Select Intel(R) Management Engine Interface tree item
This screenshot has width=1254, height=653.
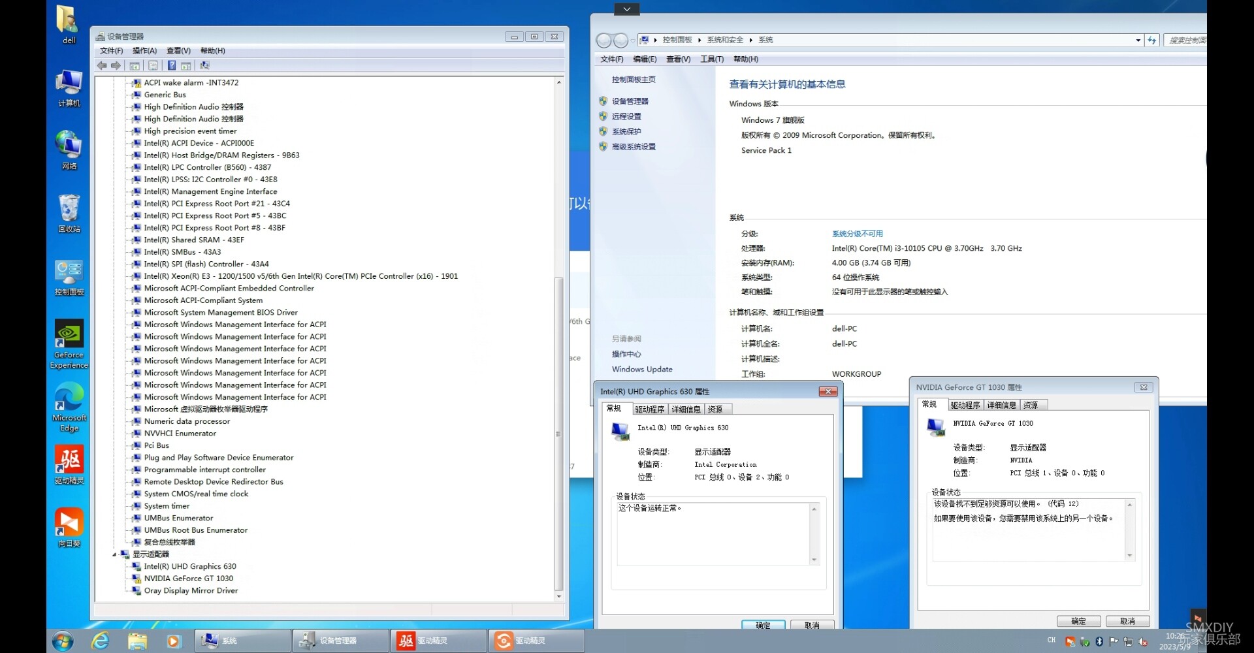pos(210,192)
